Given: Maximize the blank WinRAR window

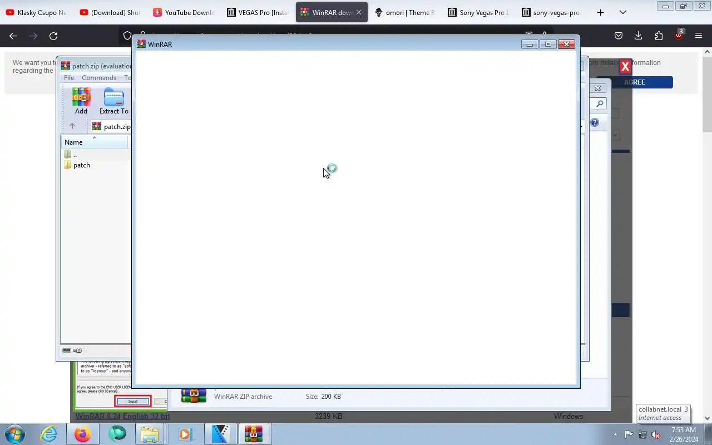Looking at the screenshot, I should tap(548, 44).
